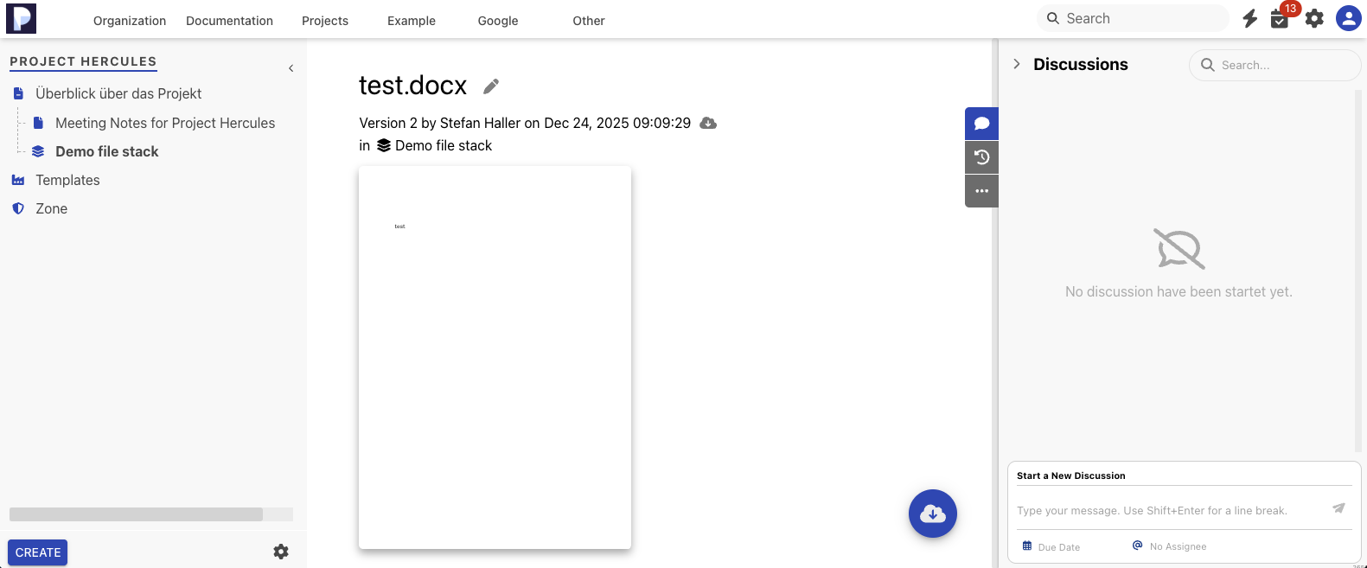Collapse the Discussions panel with chevron
Viewport: 1367px width, 568px height.
pos(1017,64)
